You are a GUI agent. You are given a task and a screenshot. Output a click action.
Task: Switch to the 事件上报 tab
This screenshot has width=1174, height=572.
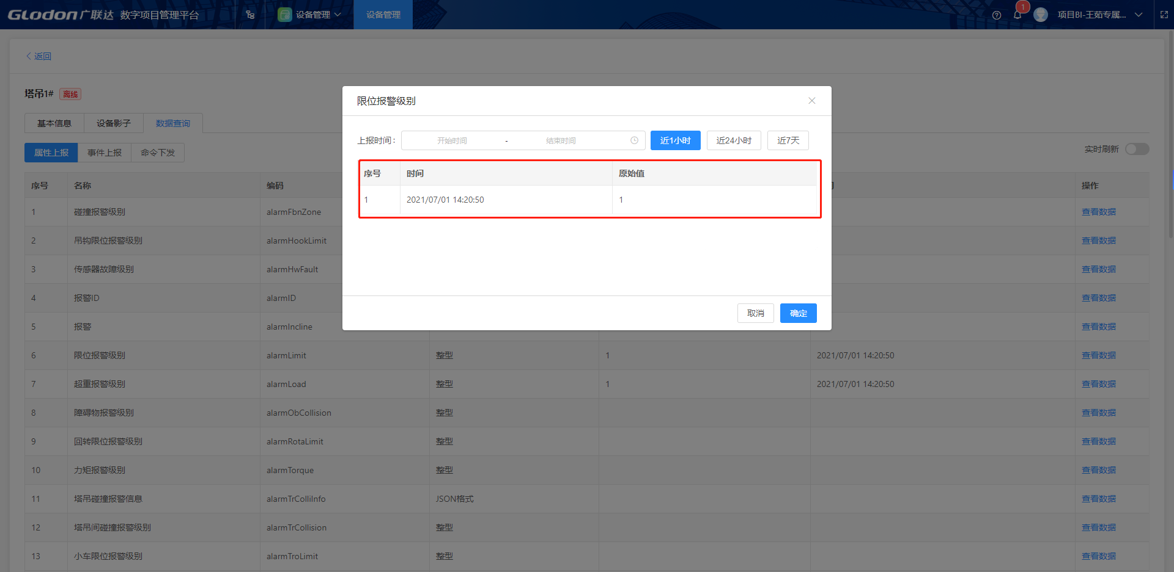tap(104, 153)
